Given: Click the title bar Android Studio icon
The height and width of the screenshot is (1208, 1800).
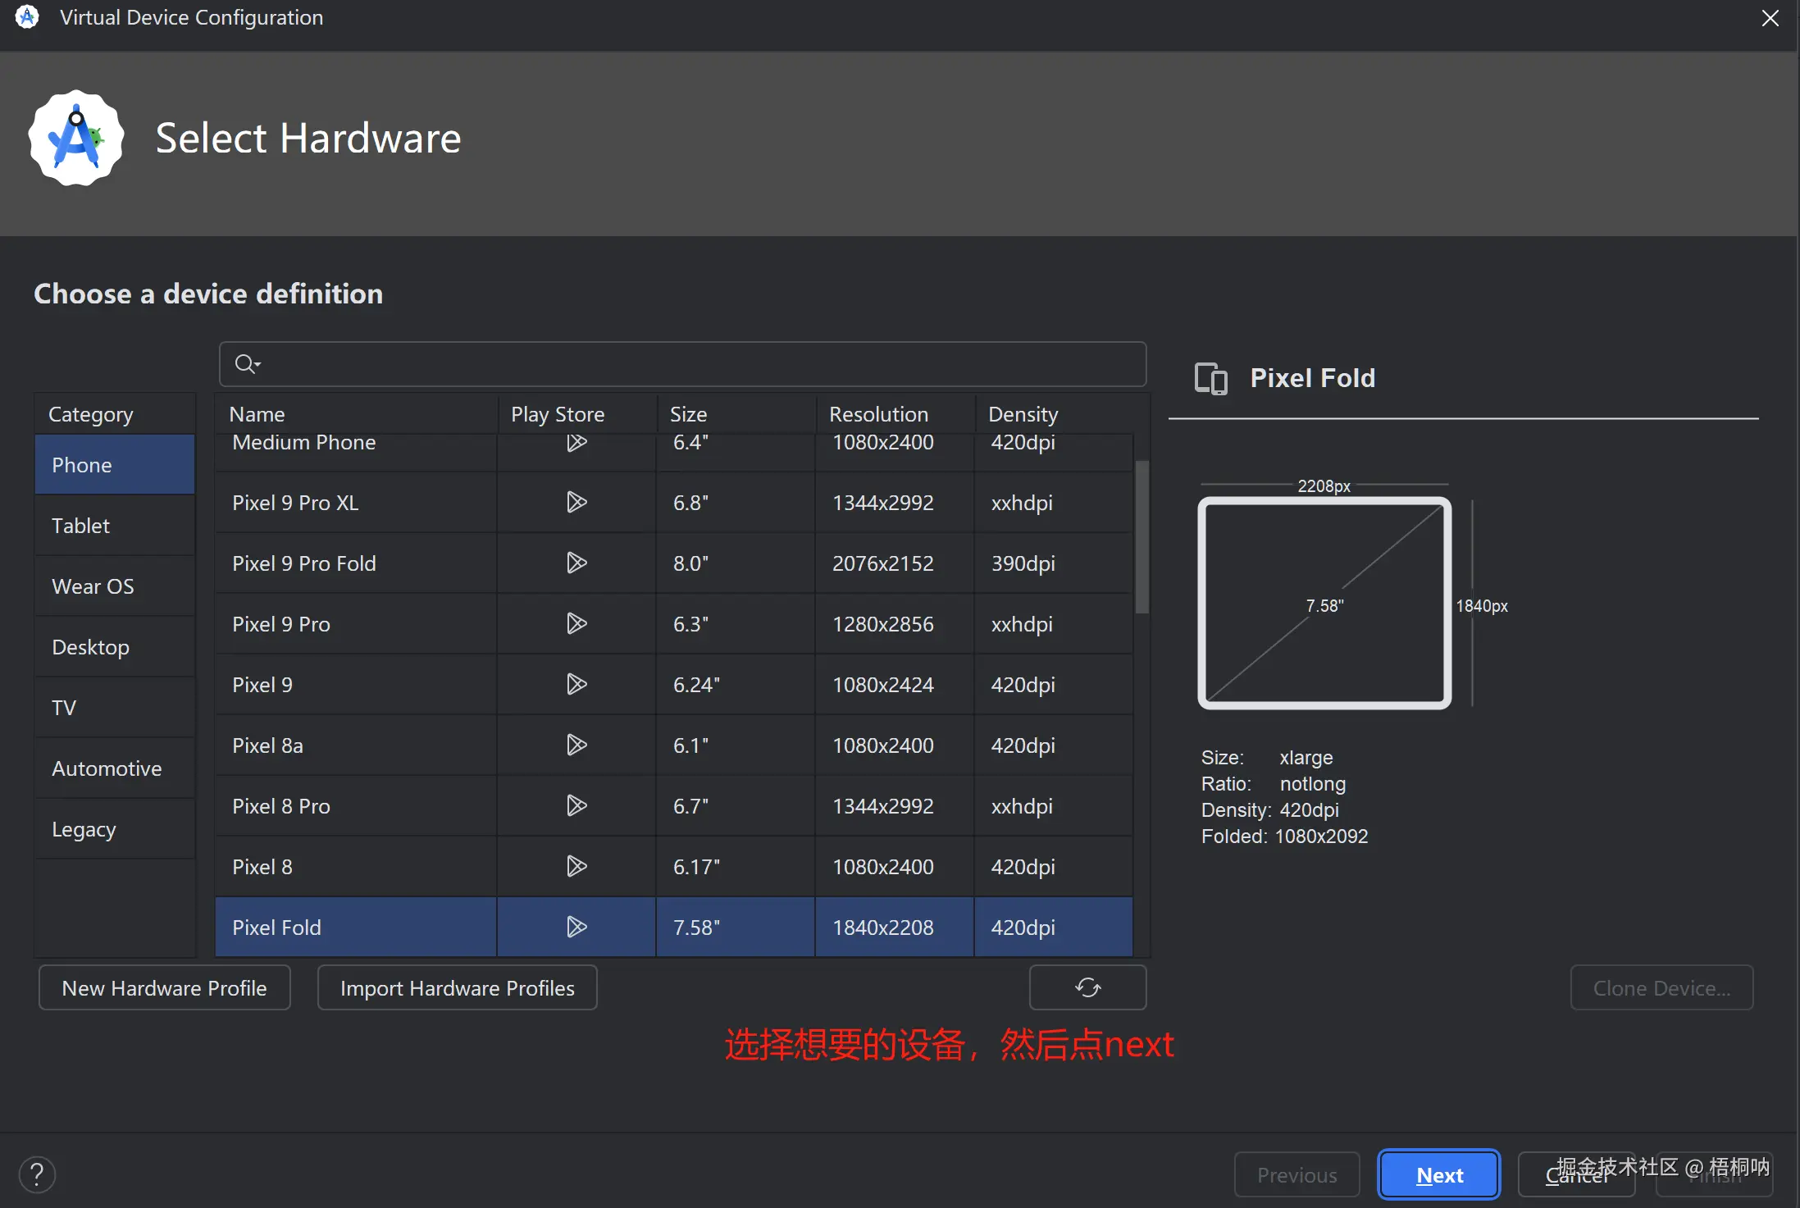Looking at the screenshot, I should point(27,17).
